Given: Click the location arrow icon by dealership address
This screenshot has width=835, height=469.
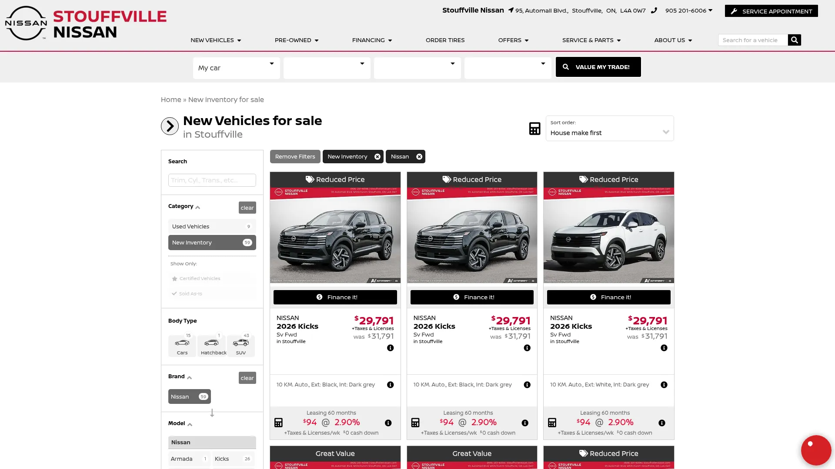Looking at the screenshot, I should coord(511,10).
